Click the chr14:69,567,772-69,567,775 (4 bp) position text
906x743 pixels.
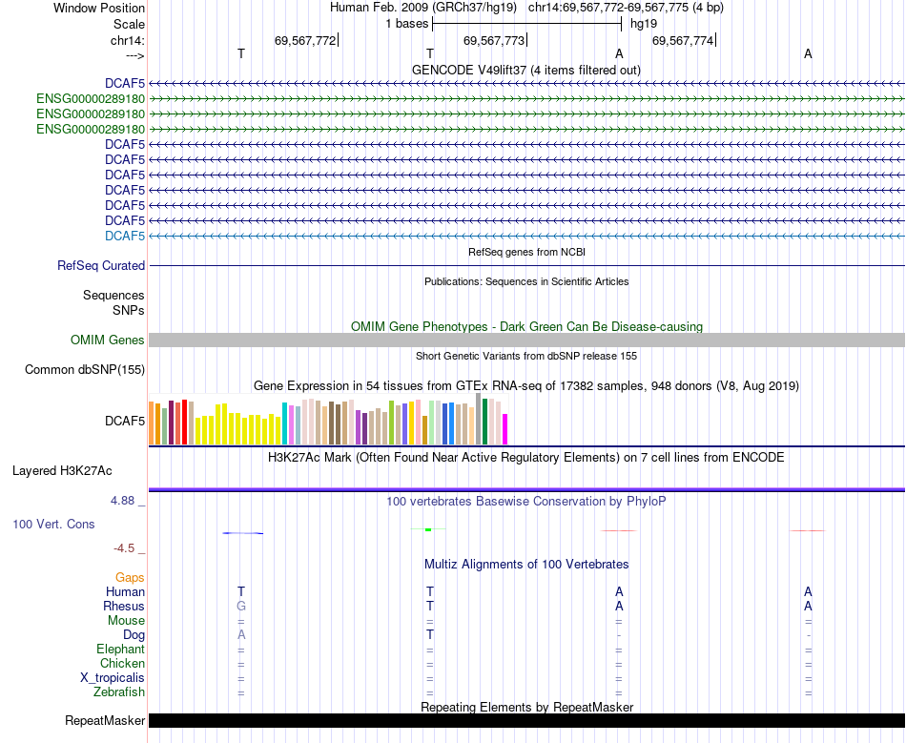point(626,8)
